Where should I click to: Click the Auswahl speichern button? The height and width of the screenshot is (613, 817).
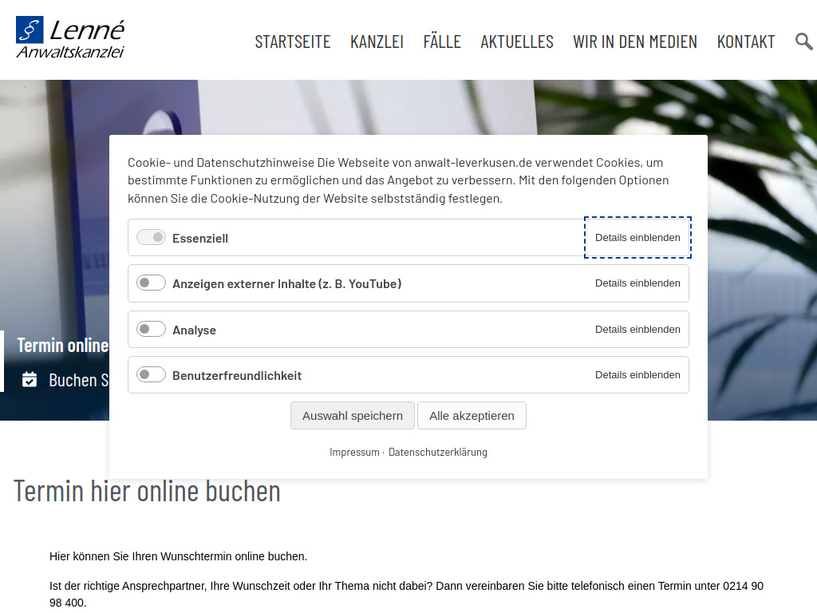point(352,415)
